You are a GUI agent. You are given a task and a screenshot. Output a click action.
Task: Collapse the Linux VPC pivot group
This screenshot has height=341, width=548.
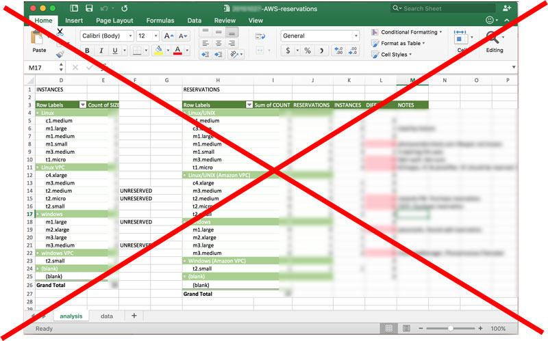tap(38, 167)
